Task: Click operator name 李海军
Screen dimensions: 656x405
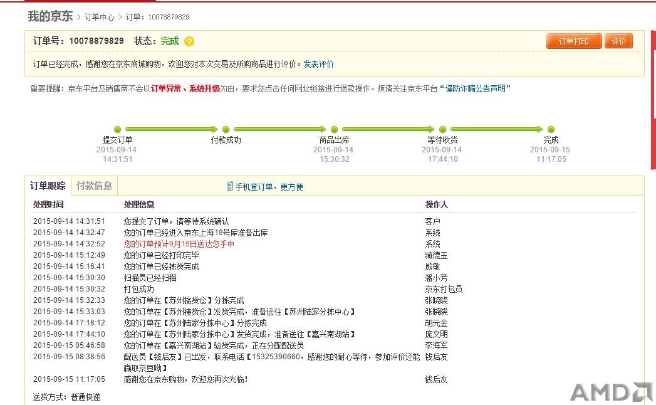Action: [436, 345]
